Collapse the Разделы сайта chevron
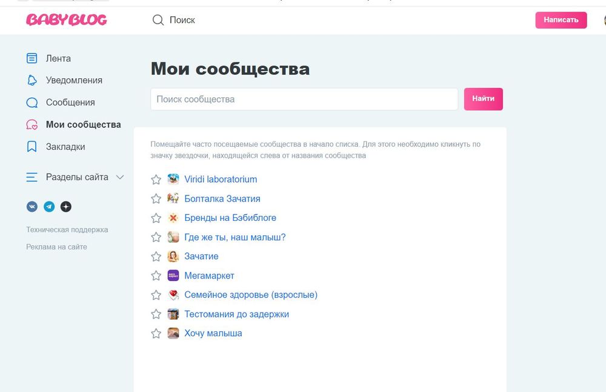This screenshot has width=606, height=392. point(119,177)
